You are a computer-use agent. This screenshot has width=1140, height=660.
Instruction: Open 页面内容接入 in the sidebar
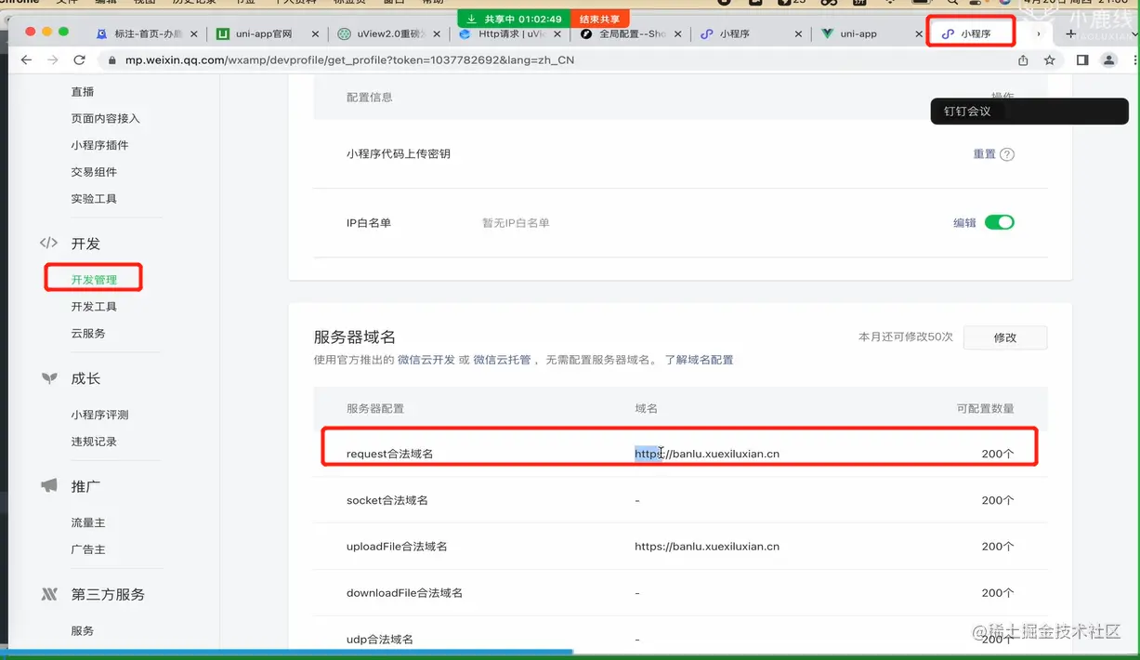[106, 119]
